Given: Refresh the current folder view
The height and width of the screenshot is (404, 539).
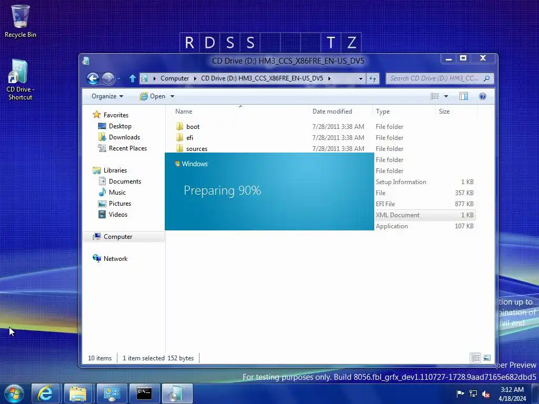Looking at the screenshot, I should tap(373, 79).
